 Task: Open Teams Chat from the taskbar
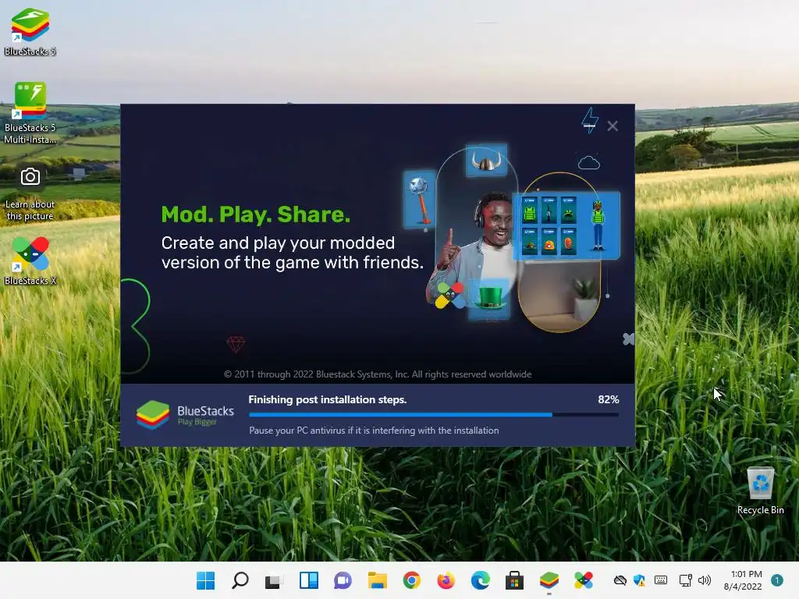tap(343, 580)
